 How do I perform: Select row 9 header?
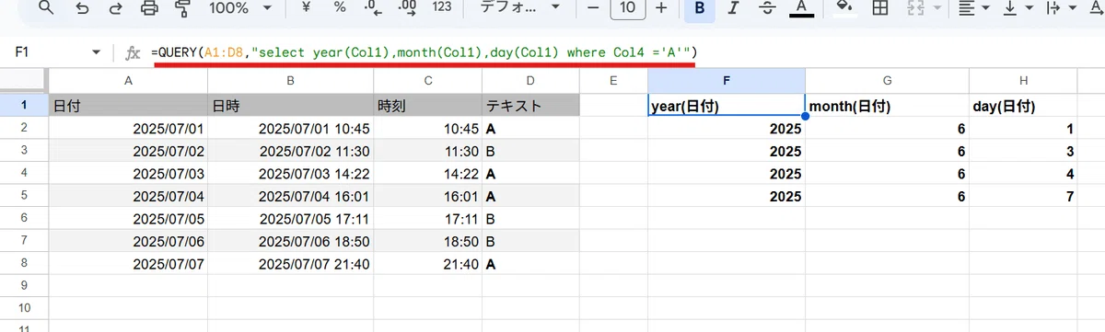24,285
